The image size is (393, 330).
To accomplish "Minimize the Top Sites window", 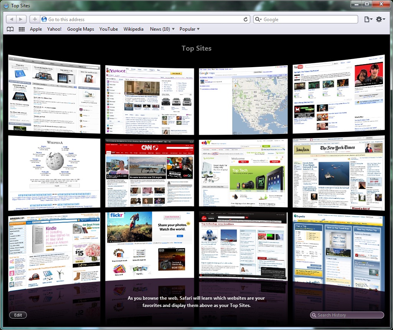I will tap(357, 4).
